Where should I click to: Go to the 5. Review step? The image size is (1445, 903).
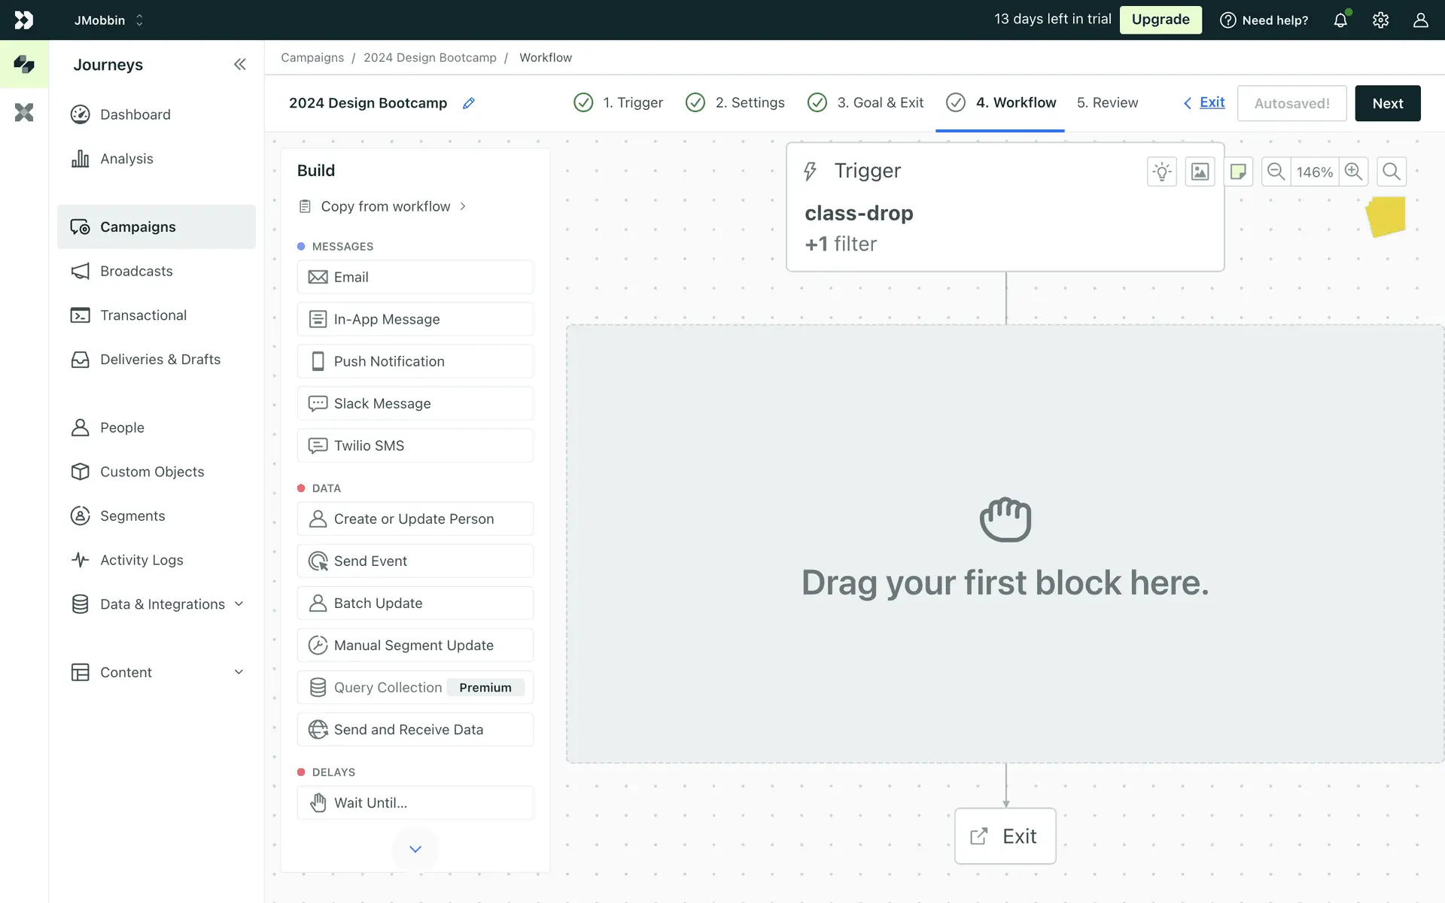(1107, 103)
